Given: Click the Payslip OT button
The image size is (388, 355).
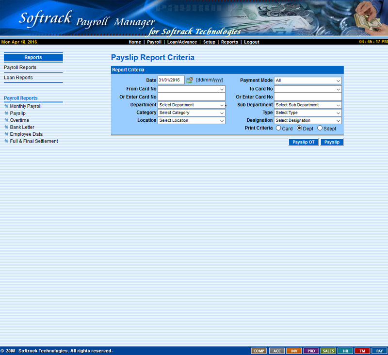Looking at the screenshot, I should tap(304, 142).
